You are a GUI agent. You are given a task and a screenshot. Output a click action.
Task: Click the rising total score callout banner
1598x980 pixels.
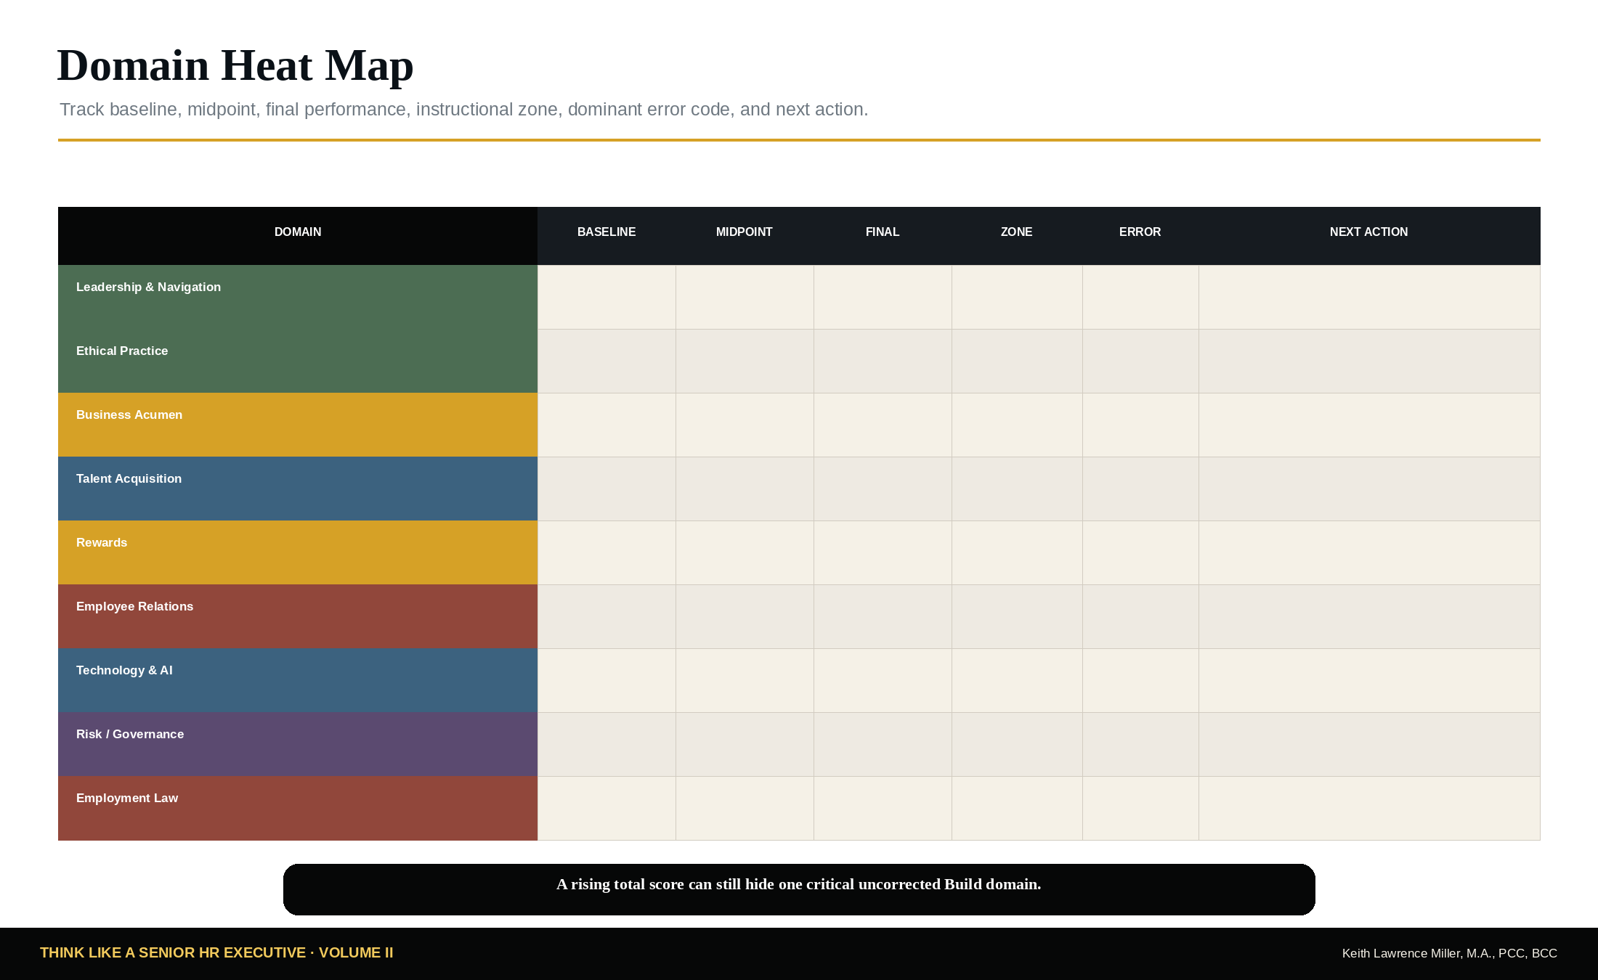tap(799, 889)
